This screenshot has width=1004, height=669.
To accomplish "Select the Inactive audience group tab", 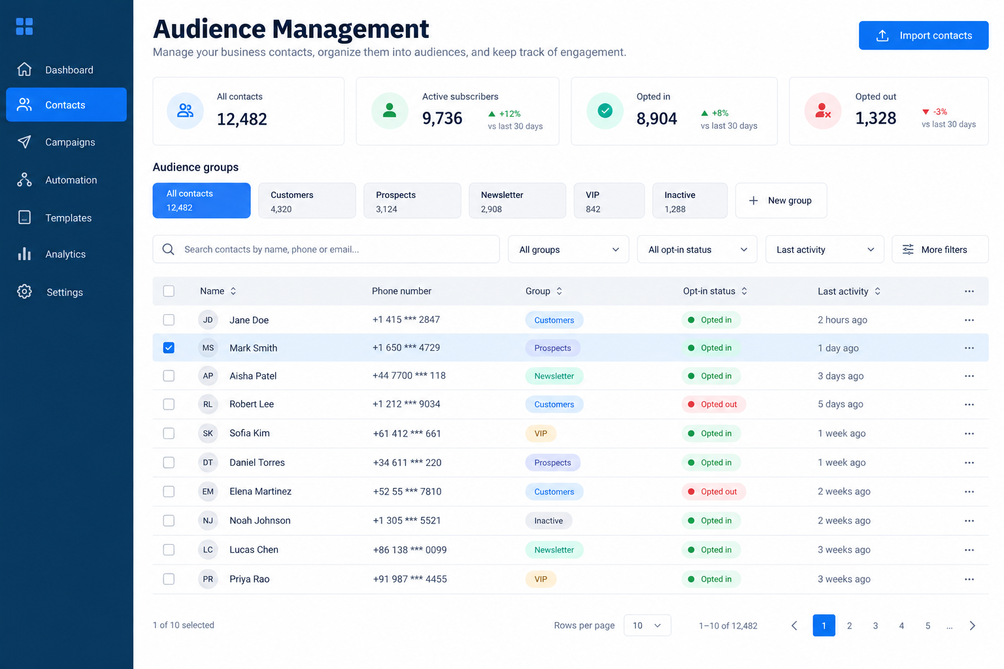I will coord(690,201).
